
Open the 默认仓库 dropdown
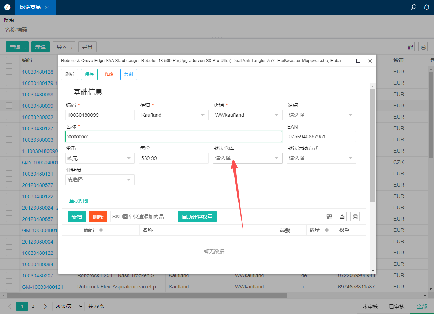[247, 158]
